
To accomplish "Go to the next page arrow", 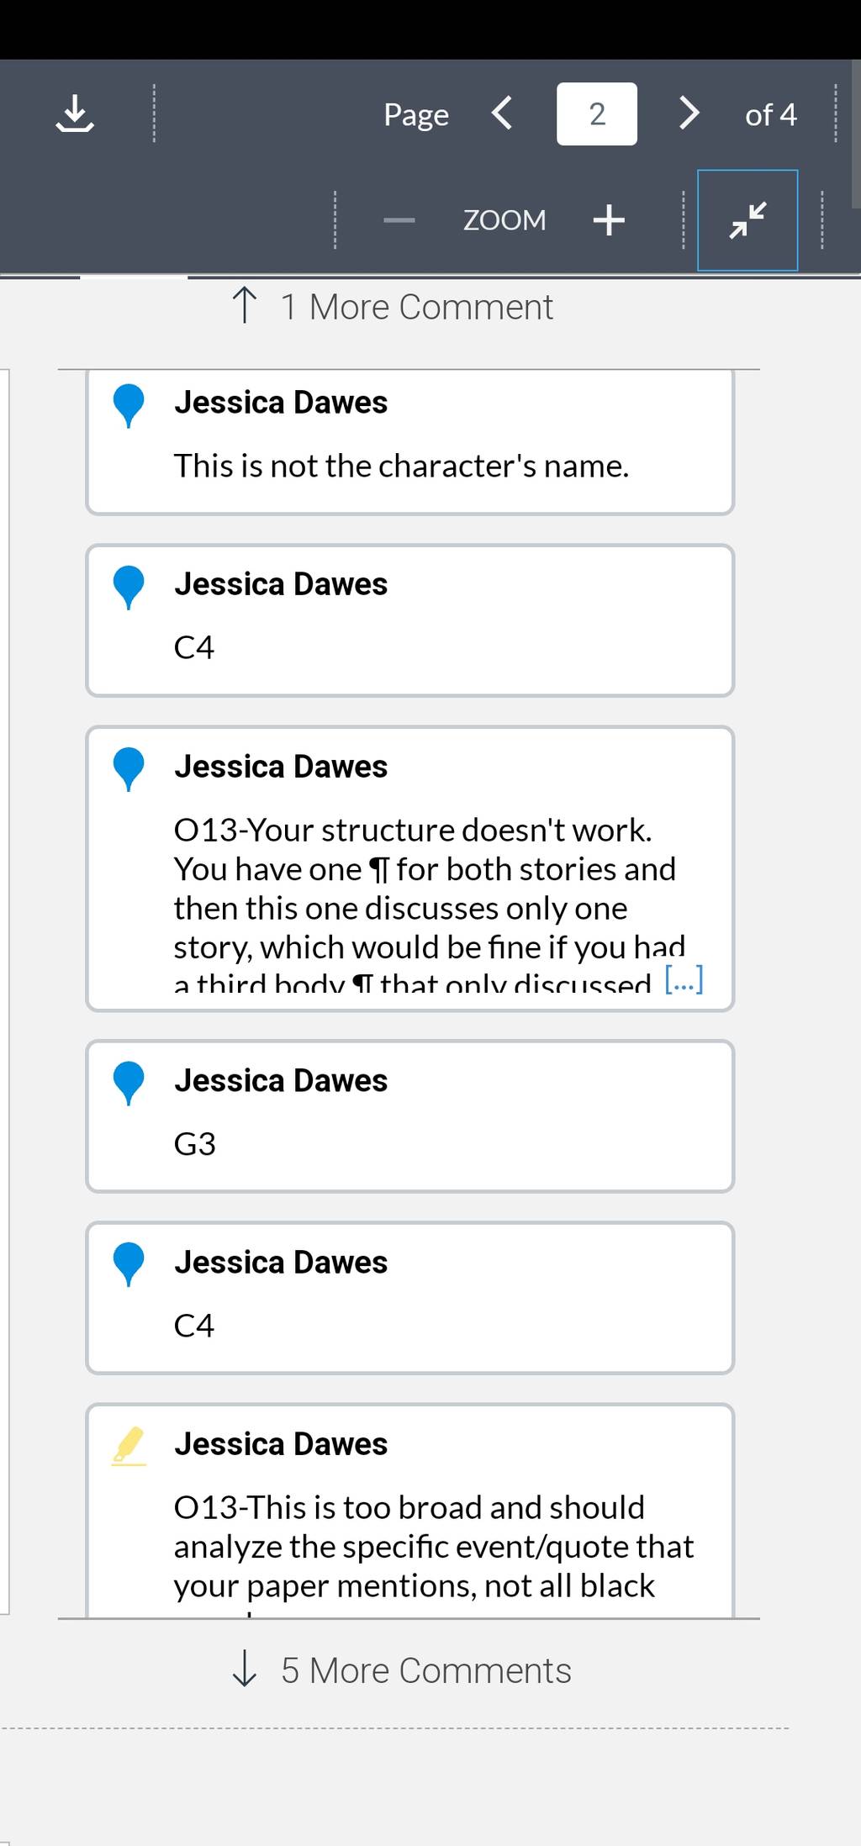I will 689,113.
